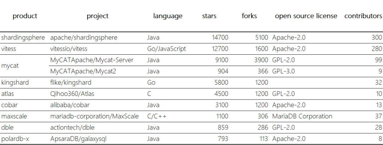
Task: Select the 'maxscale' product cell
Action: click(14, 116)
